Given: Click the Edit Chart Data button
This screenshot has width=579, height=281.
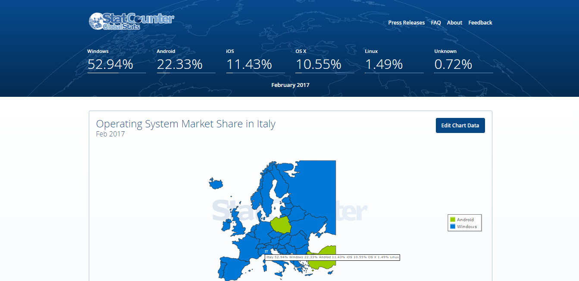Looking at the screenshot, I should tap(460, 126).
